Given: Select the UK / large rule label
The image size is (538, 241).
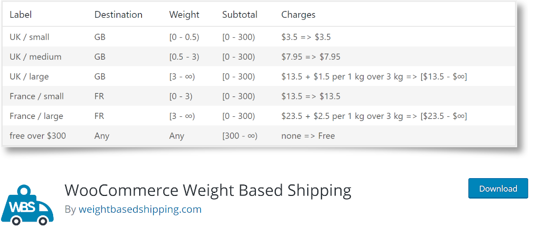Looking at the screenshot, I should click(29, 76).
